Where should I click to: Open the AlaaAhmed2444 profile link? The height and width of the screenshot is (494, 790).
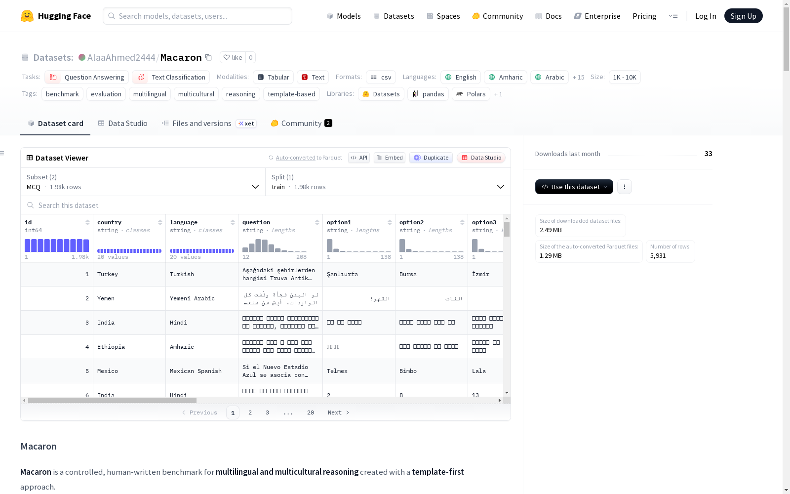pyautogui.click(x=121, y=57)
